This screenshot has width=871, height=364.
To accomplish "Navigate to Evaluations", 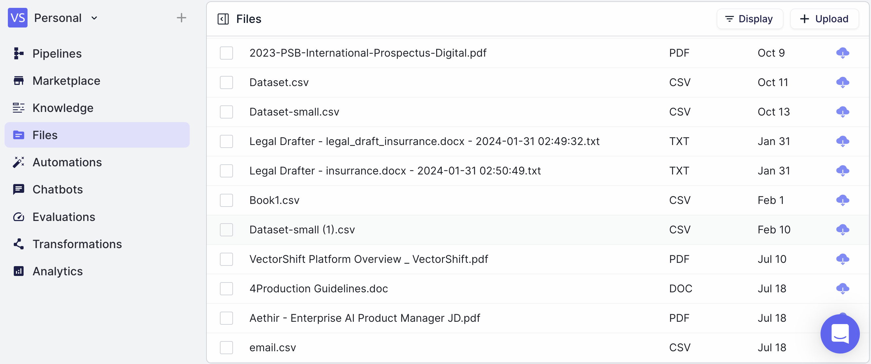I will pos(97,217).
